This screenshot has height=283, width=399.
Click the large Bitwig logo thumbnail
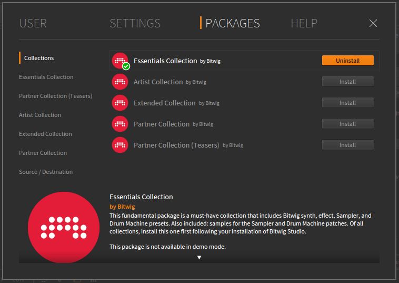64,227
